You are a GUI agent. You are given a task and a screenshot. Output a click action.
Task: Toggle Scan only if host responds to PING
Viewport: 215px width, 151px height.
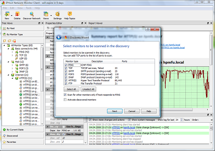click(65, 95)
